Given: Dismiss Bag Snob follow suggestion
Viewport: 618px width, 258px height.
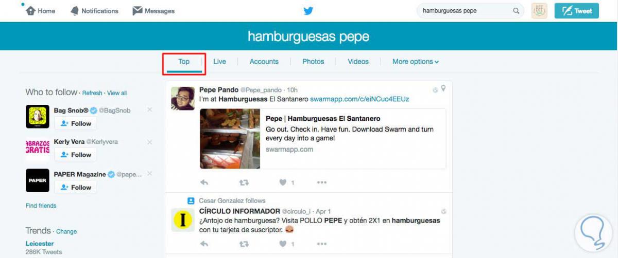Looking at the screenshot, I should click(x=150, y=109).
